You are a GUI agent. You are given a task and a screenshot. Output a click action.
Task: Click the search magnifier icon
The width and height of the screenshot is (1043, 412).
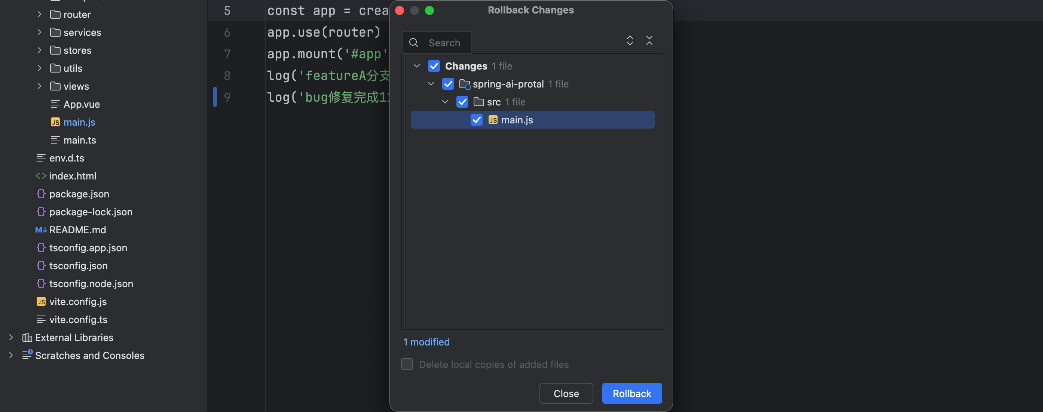click(413, 43)
